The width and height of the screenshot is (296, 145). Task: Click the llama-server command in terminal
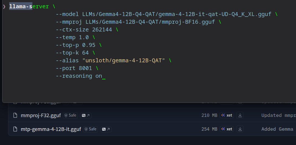click(29, 7)
